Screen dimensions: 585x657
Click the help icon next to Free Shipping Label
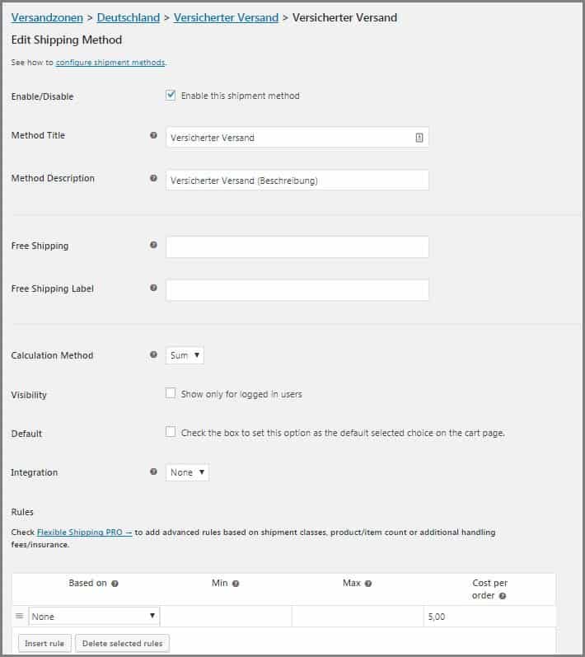tap(153, 289)
